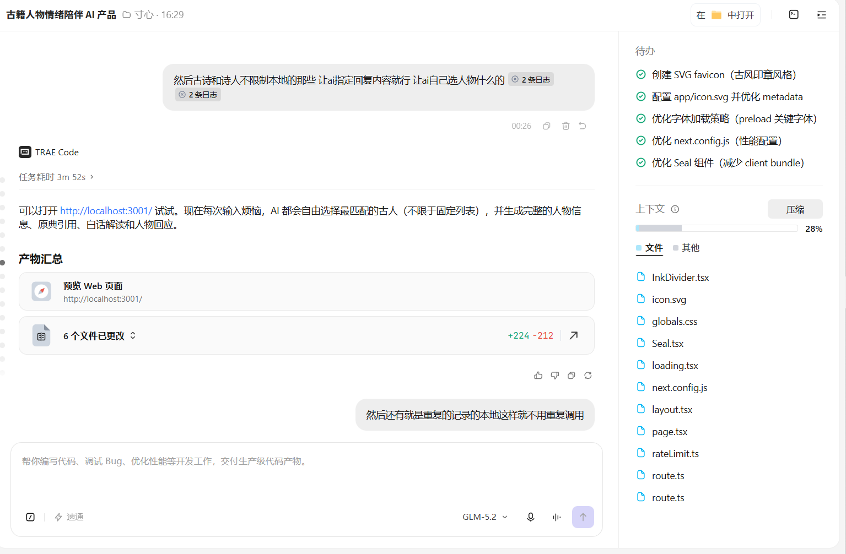
Task: Open Seal.tsx in the file list
Action: pyautogui.click(x=667, y=344)
